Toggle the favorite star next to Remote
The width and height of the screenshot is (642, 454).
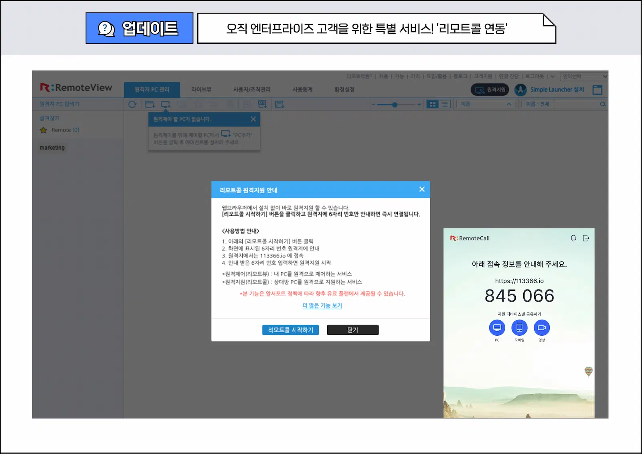coord(43,130)
